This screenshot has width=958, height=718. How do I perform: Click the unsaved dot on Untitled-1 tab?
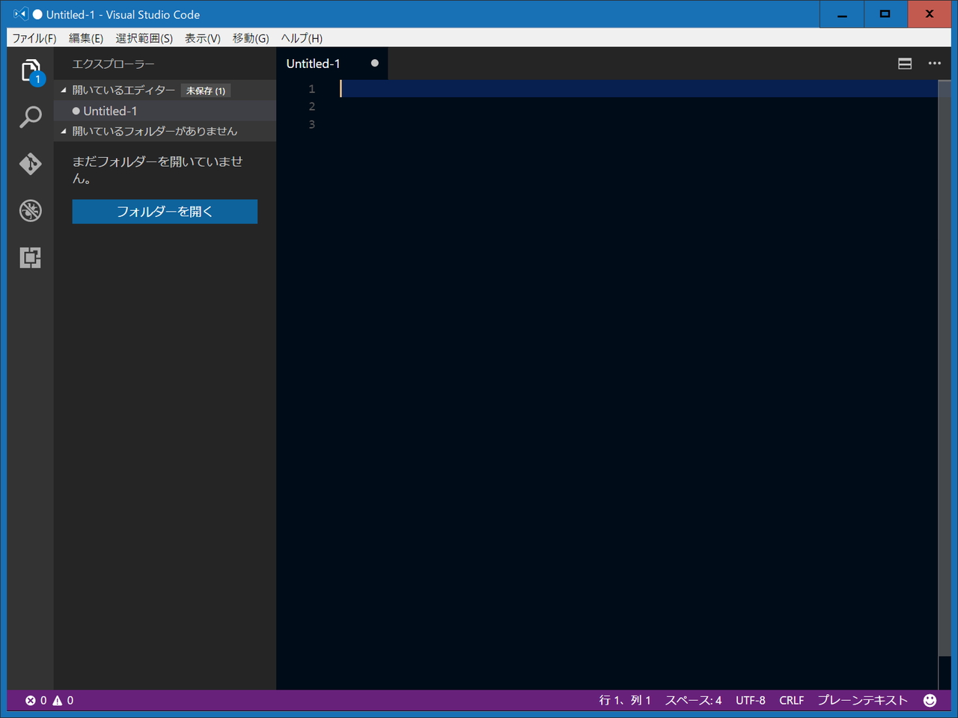tap(374, 63)
